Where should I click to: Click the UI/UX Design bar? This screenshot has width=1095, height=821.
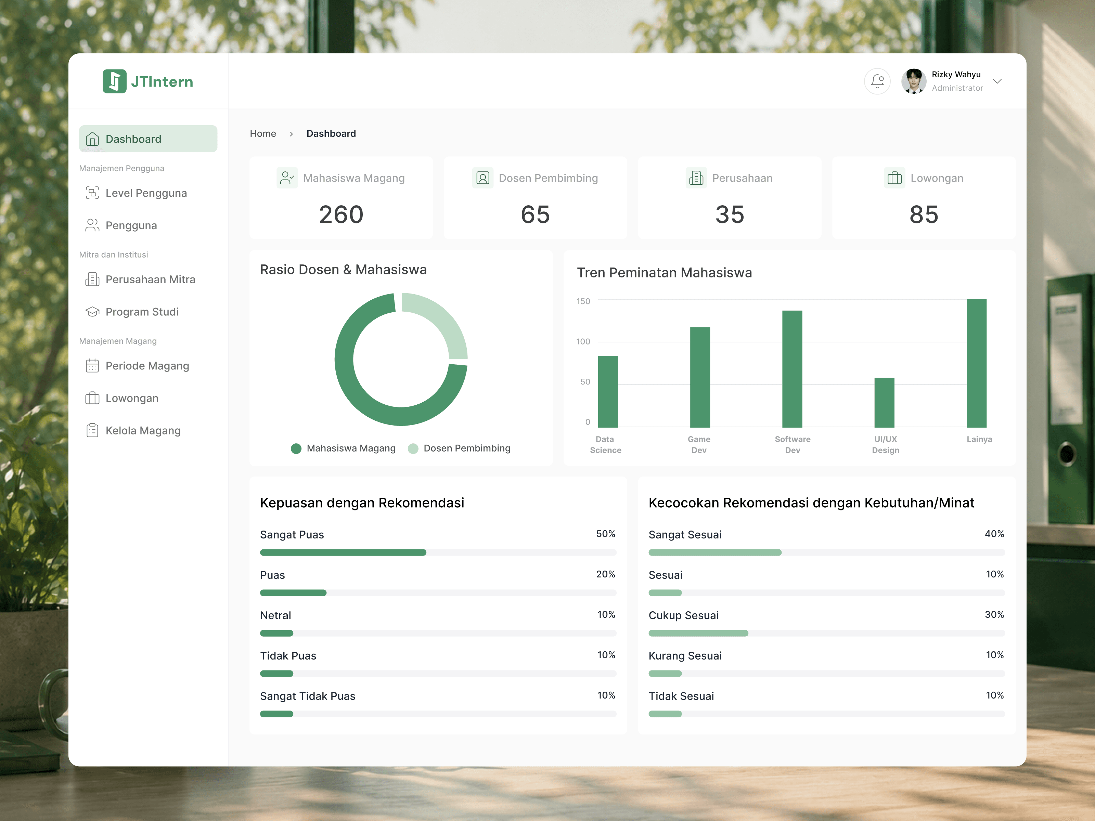click(x=884, y=402)
